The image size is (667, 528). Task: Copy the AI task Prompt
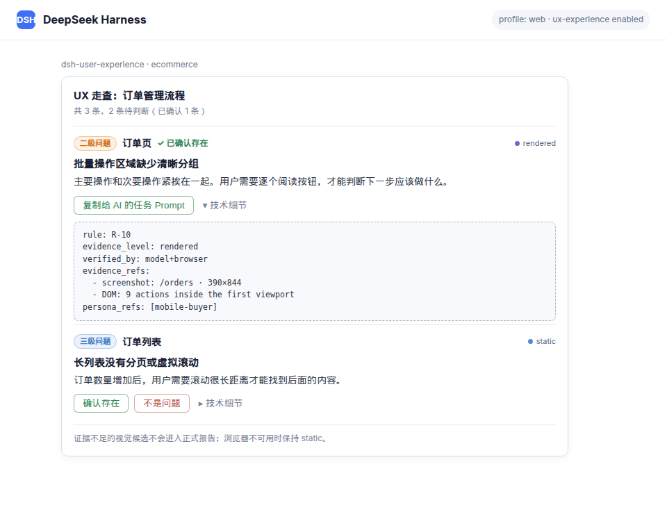pyautogui.click(x=133, y=205)
